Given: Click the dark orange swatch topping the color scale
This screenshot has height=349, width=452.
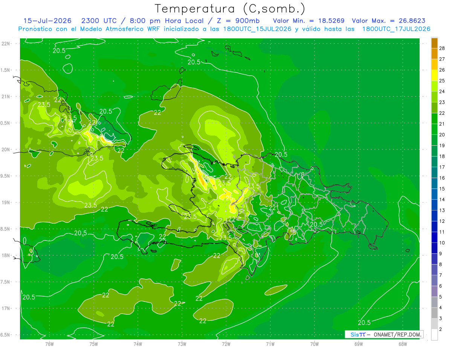Looking at the screenshot, I should [x=434, y=43].
